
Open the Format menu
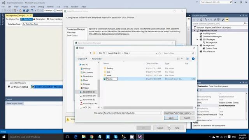(x=50, y=7)
